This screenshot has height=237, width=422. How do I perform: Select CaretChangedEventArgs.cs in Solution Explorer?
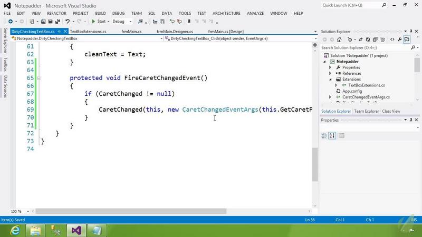(366, 97)
